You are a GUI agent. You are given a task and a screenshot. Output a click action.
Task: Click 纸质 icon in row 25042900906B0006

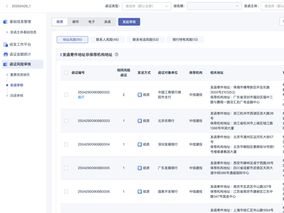click(140, 191)
